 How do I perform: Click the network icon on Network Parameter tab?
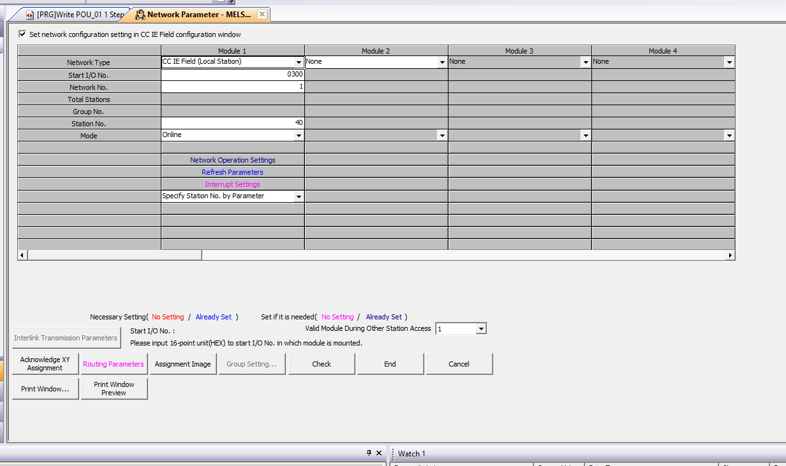[140, 15]
